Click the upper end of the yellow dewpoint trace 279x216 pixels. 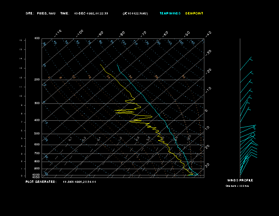point(100,64)
